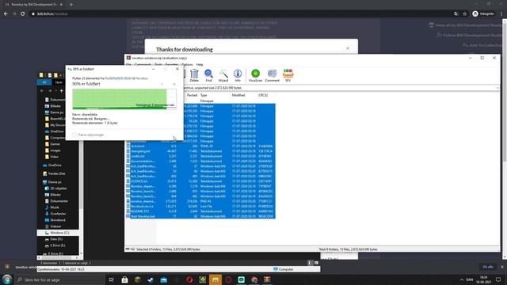Show hidden system tray icons
Viewport: 507px width, 285px height.
[461, 279]
